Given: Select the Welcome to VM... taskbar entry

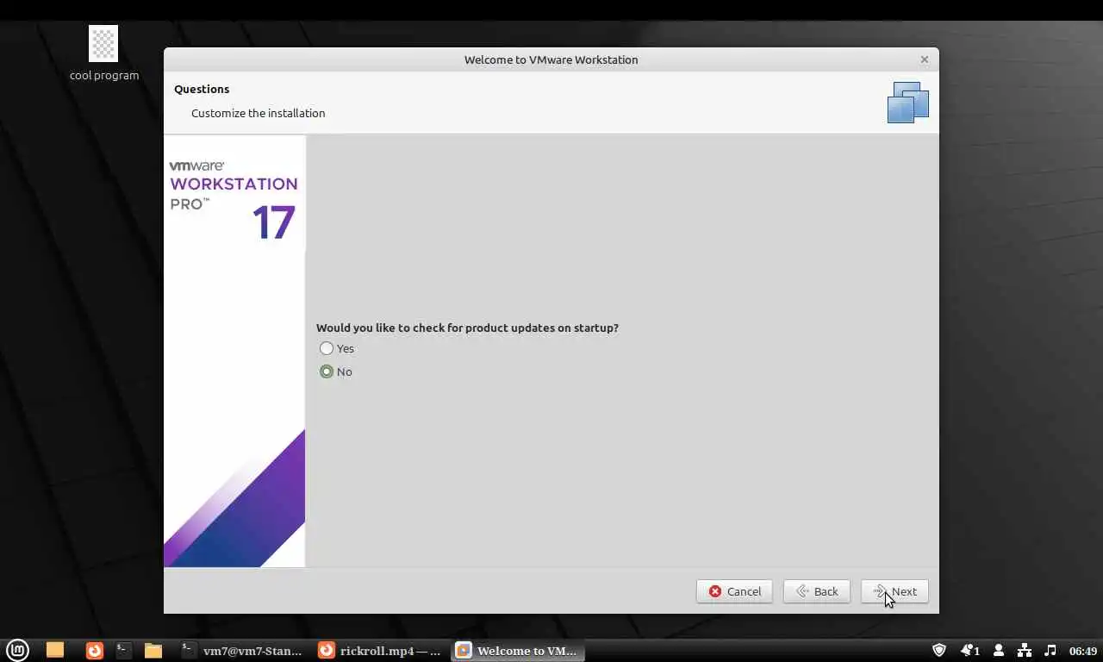Looking at the screenshot, I should pos(517,651).
